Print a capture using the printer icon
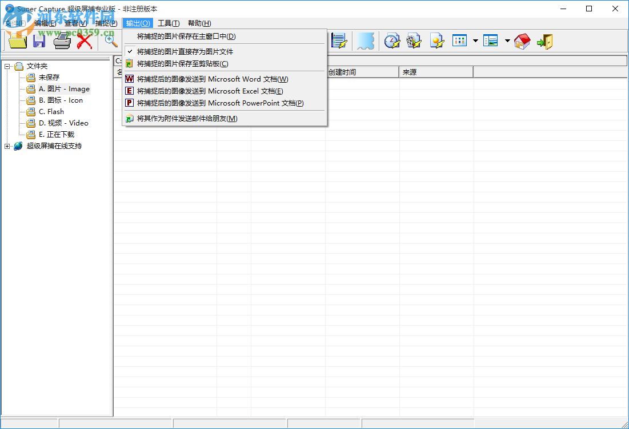 coord(61,41)
